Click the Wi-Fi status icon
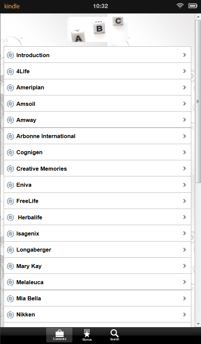The image size is (201, 344). (x=180, y=6)
